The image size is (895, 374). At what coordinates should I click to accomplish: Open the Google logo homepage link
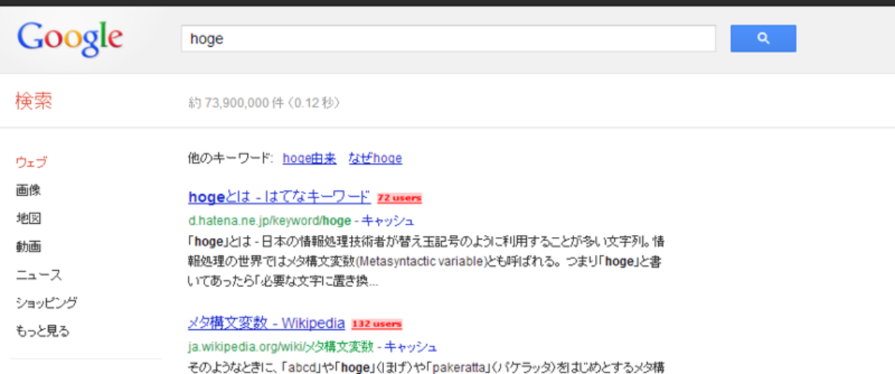tap(70, 39)
